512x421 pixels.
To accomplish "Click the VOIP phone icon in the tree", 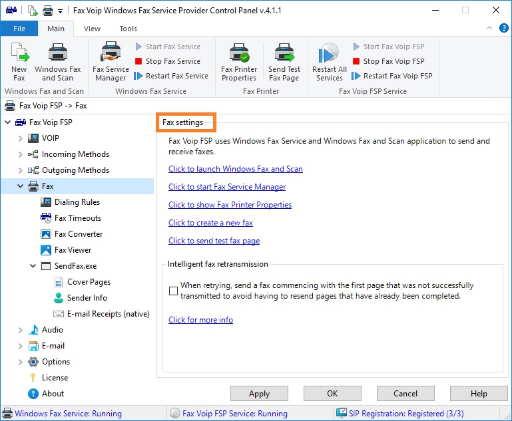I will point(33,138).
